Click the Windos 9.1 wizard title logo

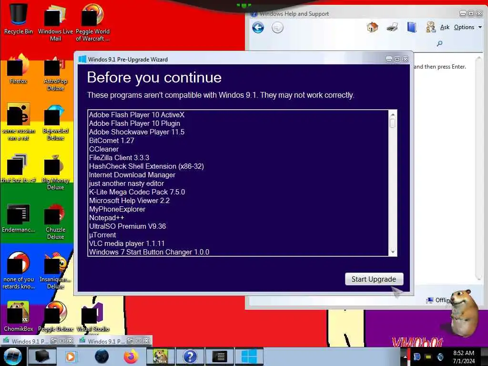[x=82, y=59]
